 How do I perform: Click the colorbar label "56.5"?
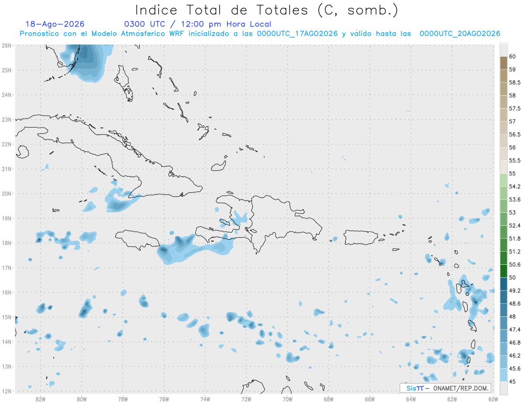point(515,135)
